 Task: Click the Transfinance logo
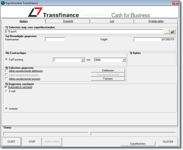click(x=53, y=13)
